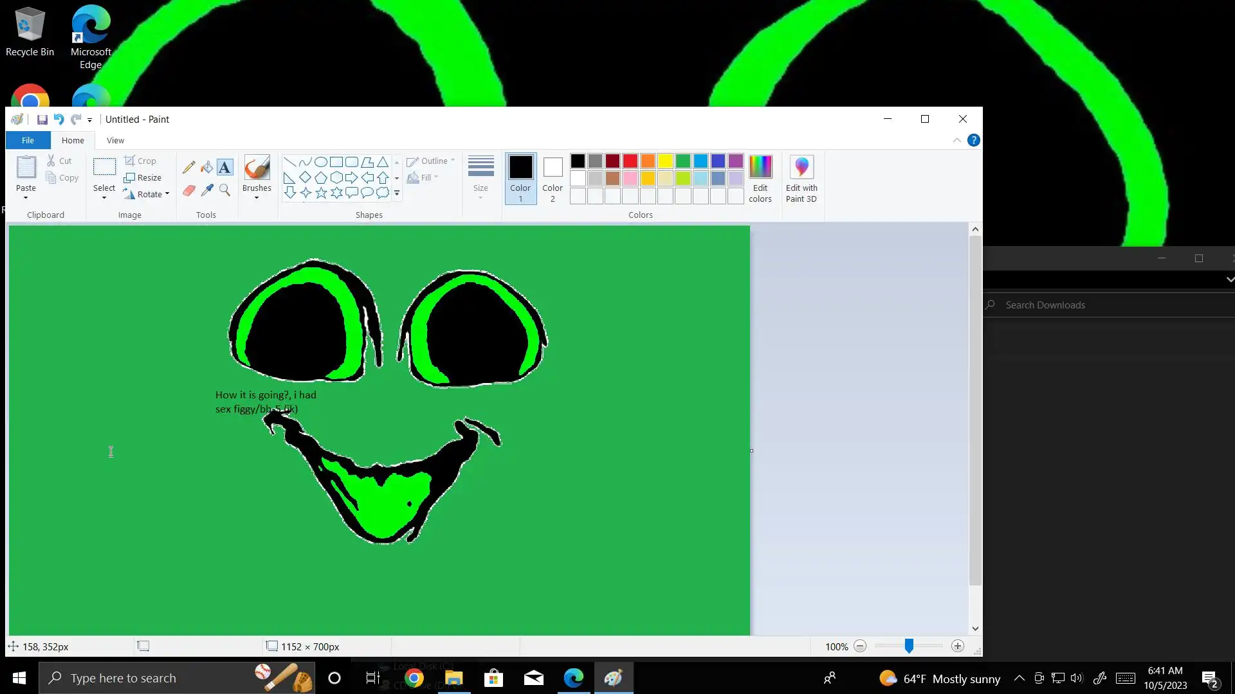Collapse the ribbon with the chevron
The width and height of the screenshot is (1235, 694).
click(x=957, y=140)
